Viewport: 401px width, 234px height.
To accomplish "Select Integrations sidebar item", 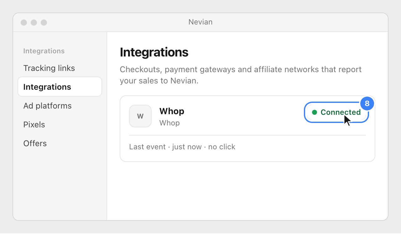I will tap(60, 87).
